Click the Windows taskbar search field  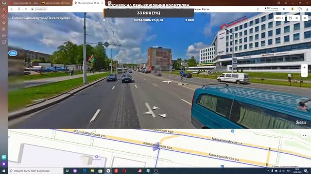(x=35, y=171)
